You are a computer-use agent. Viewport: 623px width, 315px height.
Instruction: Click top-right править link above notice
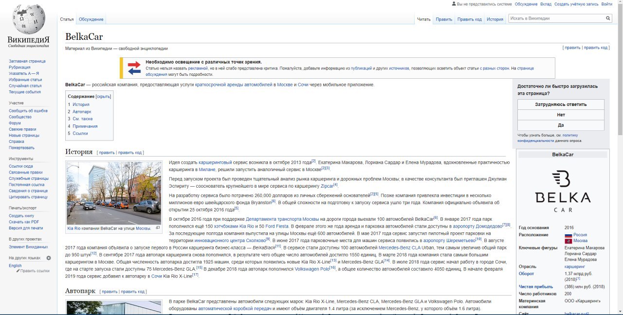coord(572,48)
